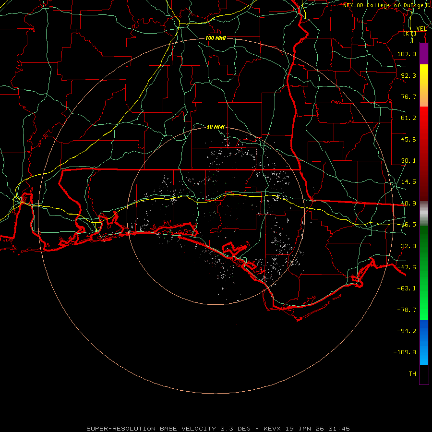This screenshot has height=432, width=432.
Task: Click the 61.2 legend value
Action: click(x=408, y=118)
